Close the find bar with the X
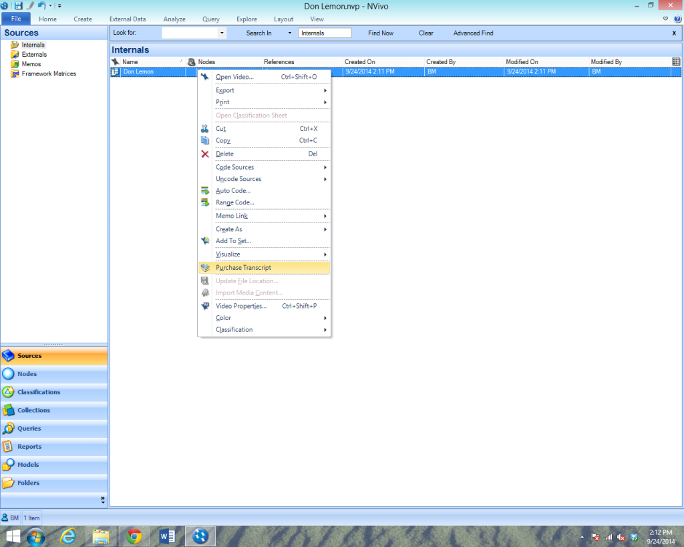Viewport: 684px width, 547px height. click(674, 33)
